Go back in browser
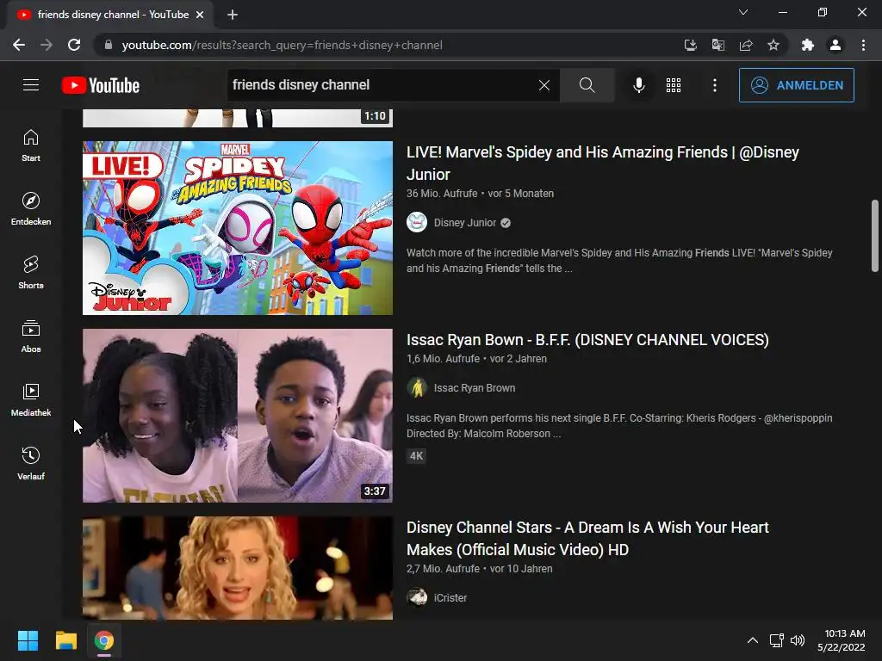Screen dimensions: 882x661 pos(19,45)
